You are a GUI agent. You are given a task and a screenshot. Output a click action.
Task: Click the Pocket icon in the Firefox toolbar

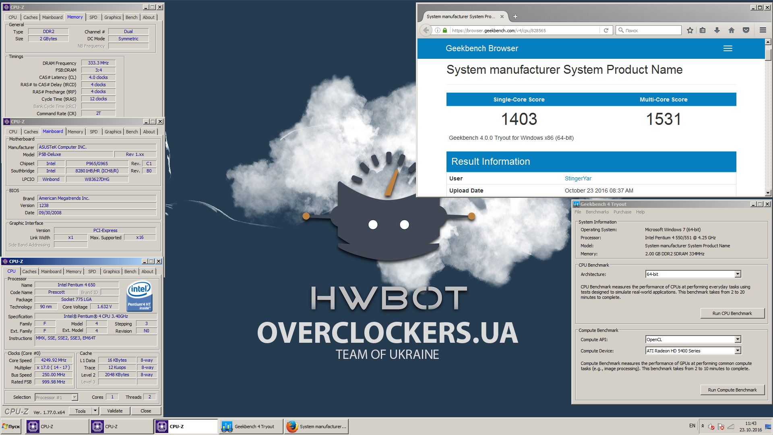point(746,30)
